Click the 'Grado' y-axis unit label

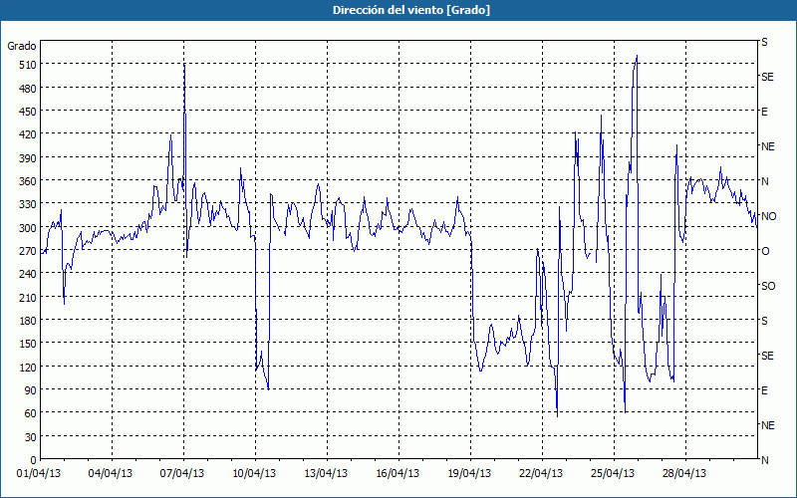22,46
